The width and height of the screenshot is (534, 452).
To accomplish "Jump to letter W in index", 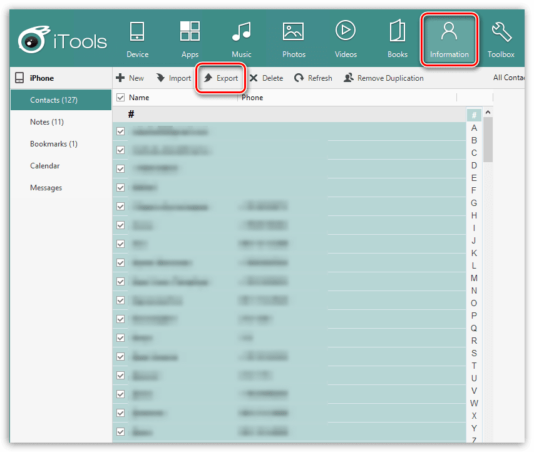I will click(x=474, y=403).
